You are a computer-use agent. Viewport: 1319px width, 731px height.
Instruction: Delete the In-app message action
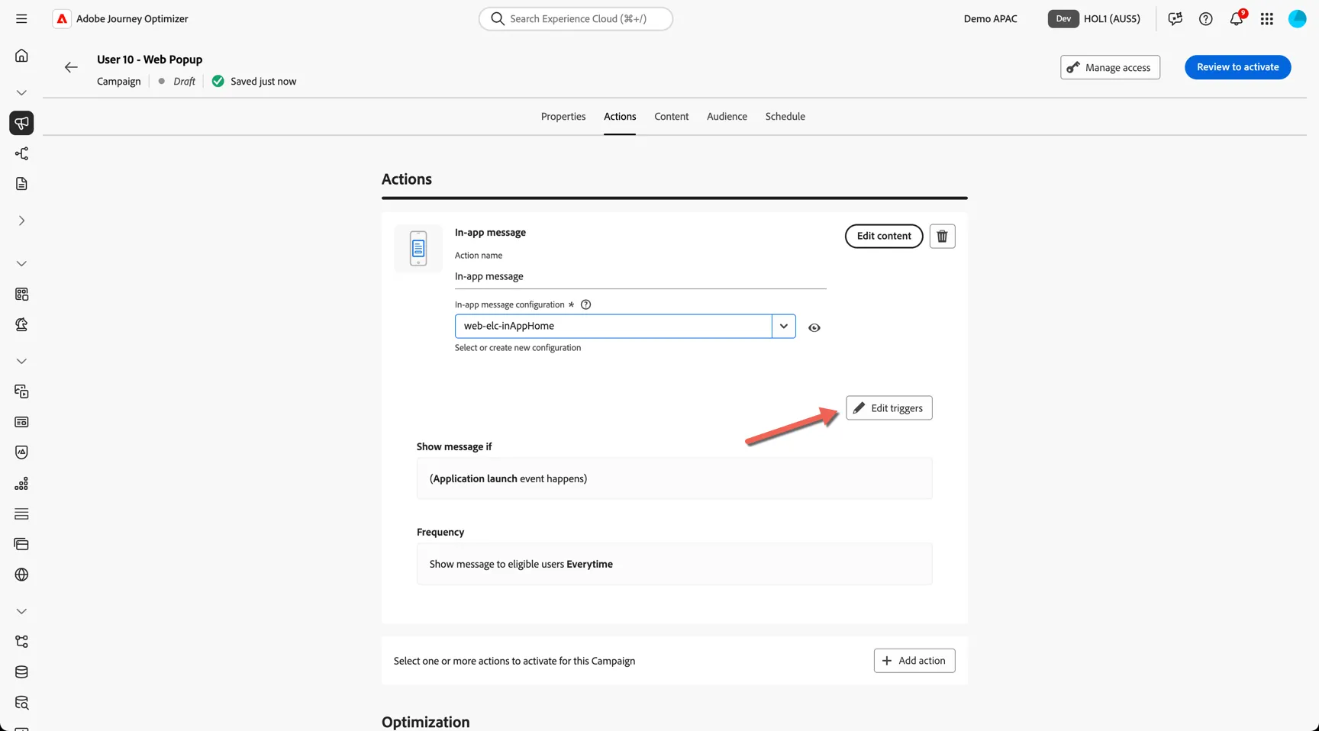pyautogui.click(x=942, y=236)
